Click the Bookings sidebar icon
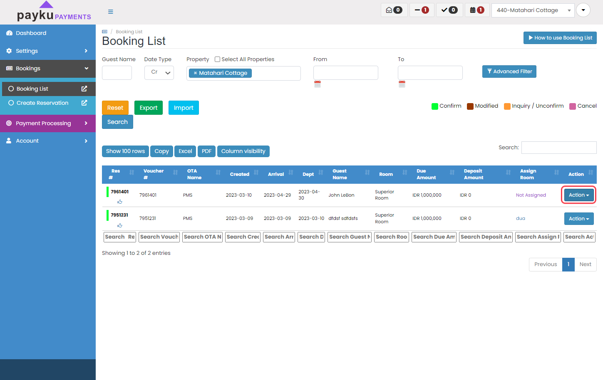Viewport: 603px width, 380px height. 9,68
